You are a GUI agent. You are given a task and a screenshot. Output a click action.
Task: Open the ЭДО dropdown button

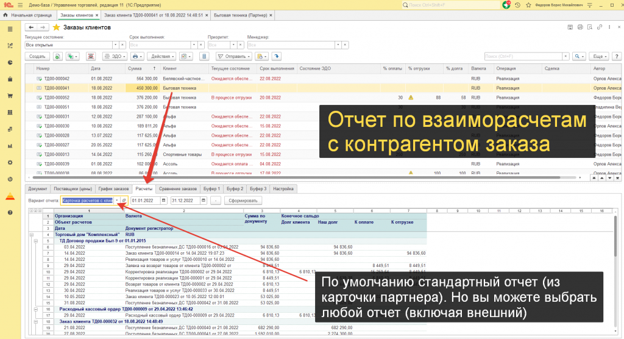115,57
